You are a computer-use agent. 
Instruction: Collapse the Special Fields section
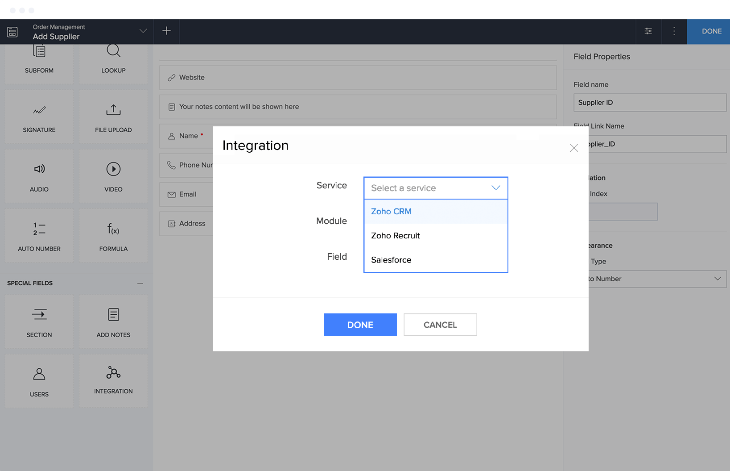coord(140,283)
